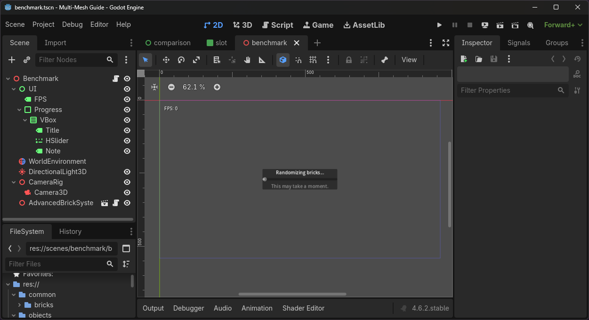Screen dimensions: 589x320
Task: Instantiate child scene using link icon
Action: 27,60
